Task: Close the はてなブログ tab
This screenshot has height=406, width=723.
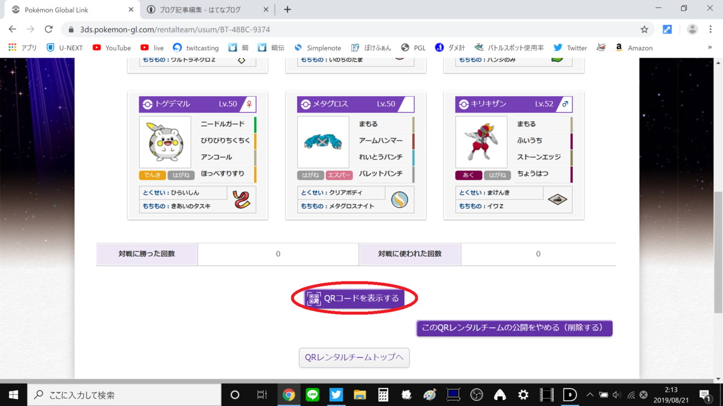Action: coord(264,10)
